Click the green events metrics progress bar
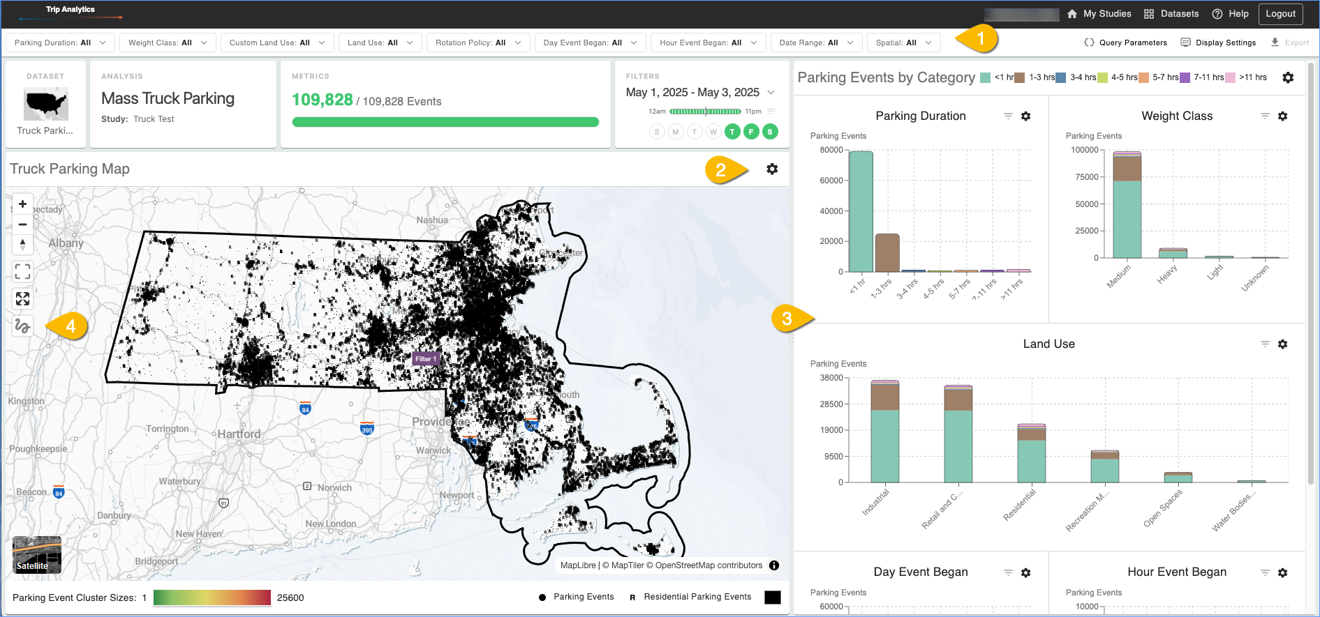The image size is (1320, 617). [445, 122]
